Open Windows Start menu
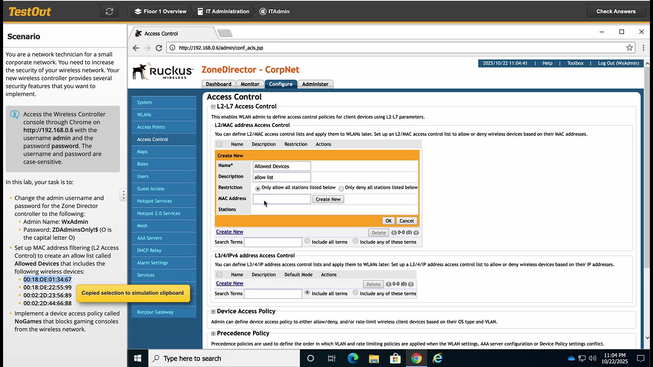Viewport: 653px width, 367px height. [x=137, y=358]
